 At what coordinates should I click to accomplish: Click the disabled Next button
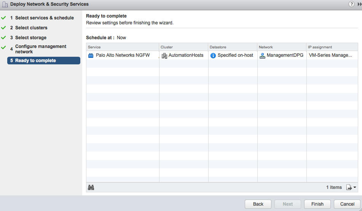287,204
